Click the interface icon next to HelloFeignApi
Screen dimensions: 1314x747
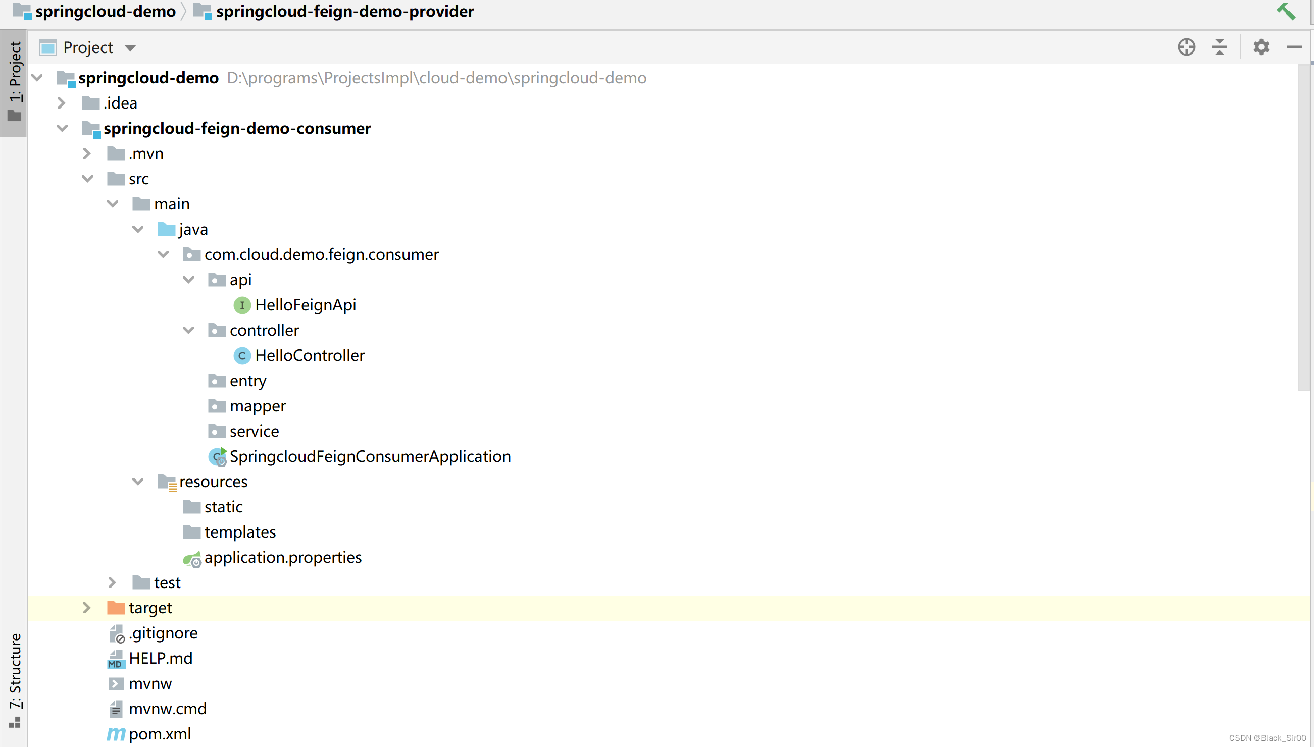coord(242,305)
